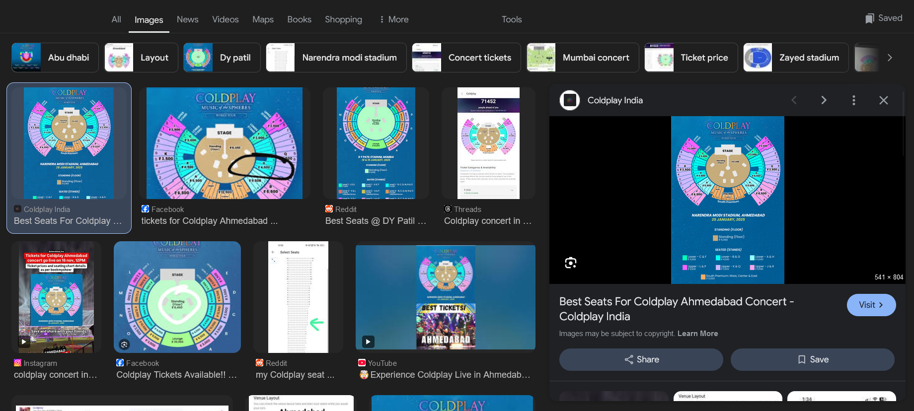Open the Tools filter options
The height and width of the screenshot is (411, 914).
[x=511, y=19]
